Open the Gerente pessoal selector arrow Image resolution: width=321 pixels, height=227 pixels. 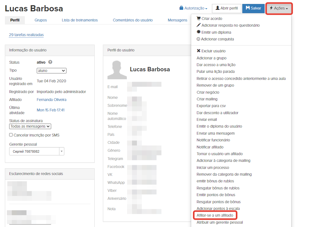pos(61,151)
